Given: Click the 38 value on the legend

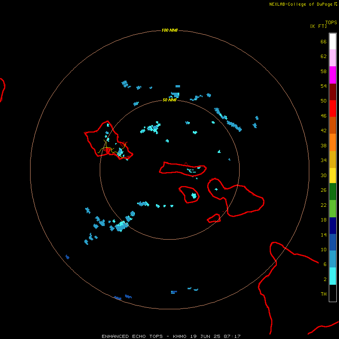Looking at the screenshot, I should (324, 146).
